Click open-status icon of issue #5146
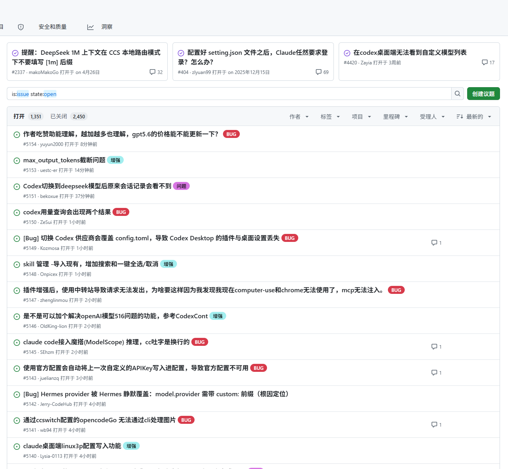This screenshot has height=469, width=508. 17,317
